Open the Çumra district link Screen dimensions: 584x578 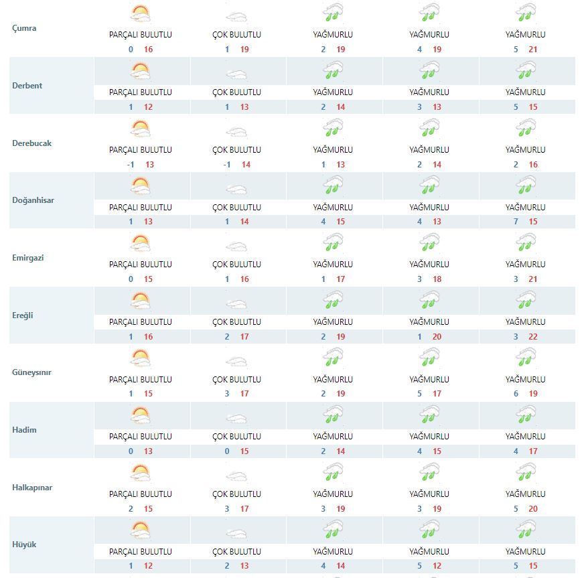pos(24,28)
